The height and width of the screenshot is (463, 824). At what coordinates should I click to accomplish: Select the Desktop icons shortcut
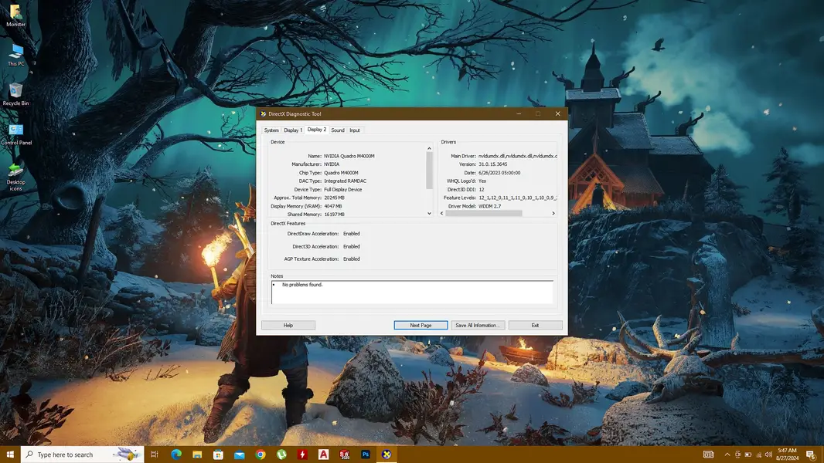(x=15, y=177)
